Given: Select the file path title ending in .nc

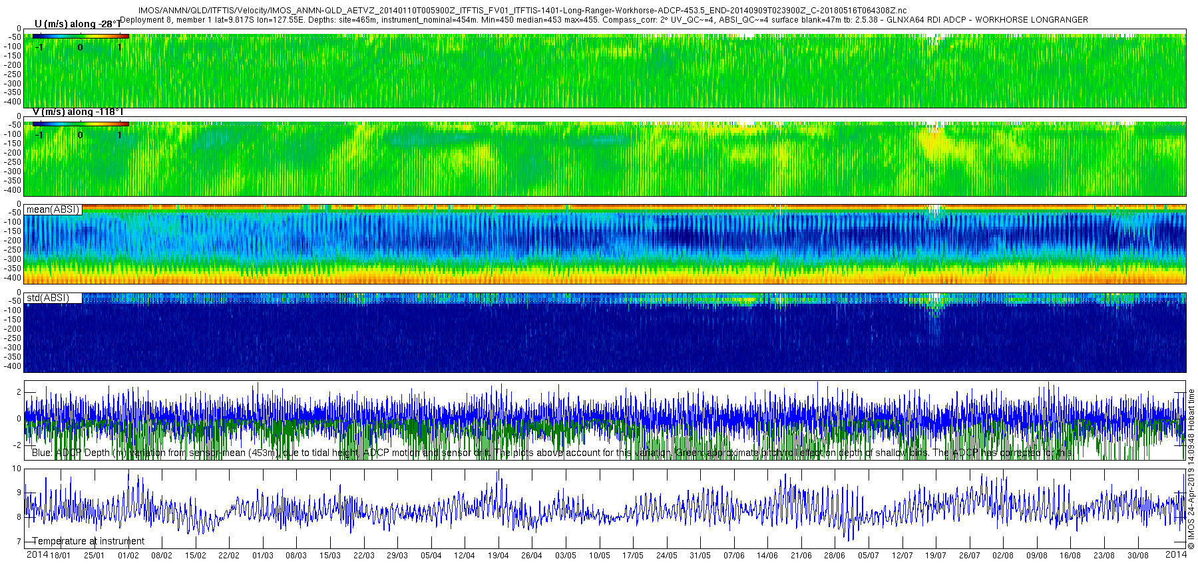Looking at the screenshot, I should 522,11.
